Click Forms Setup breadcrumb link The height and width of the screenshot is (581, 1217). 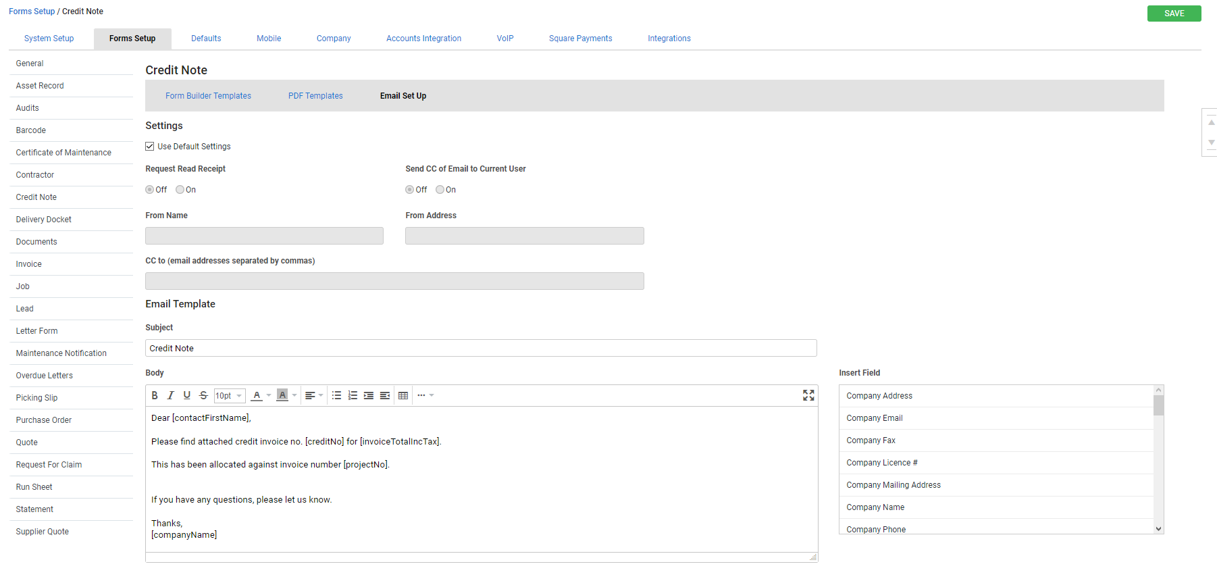(x=32, y=11)
